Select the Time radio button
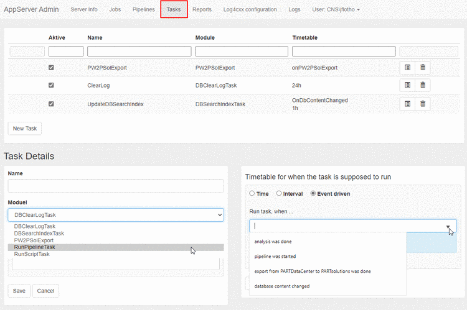This screenshot has width=467, height=310. click(252, 194)
